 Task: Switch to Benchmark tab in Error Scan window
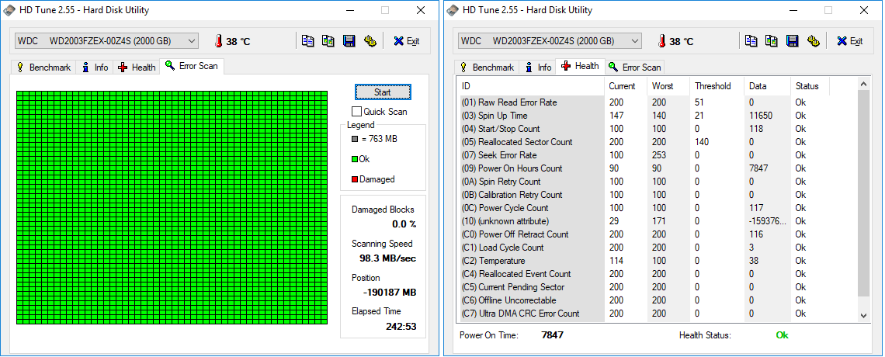pyautogui.click(x=43, y=68)
